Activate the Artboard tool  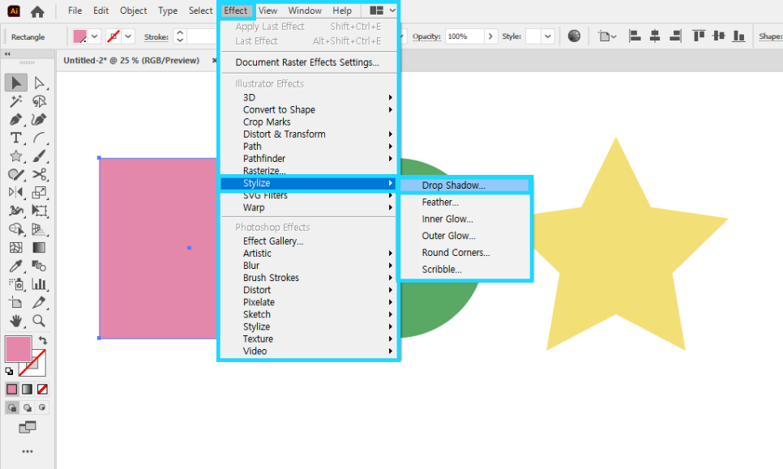pyautogui.click(x=16, y=302)
